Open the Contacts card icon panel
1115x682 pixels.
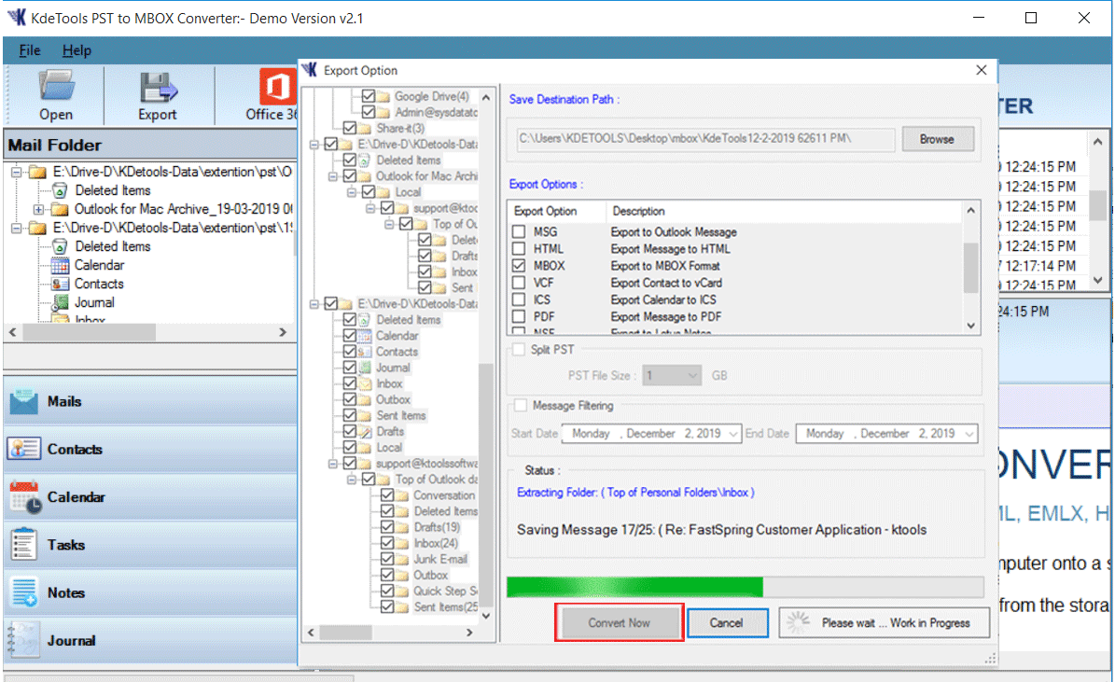tap(24, 450)
